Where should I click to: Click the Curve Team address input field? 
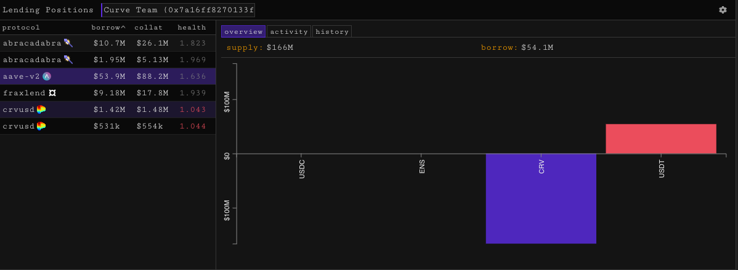click(179, 10)
